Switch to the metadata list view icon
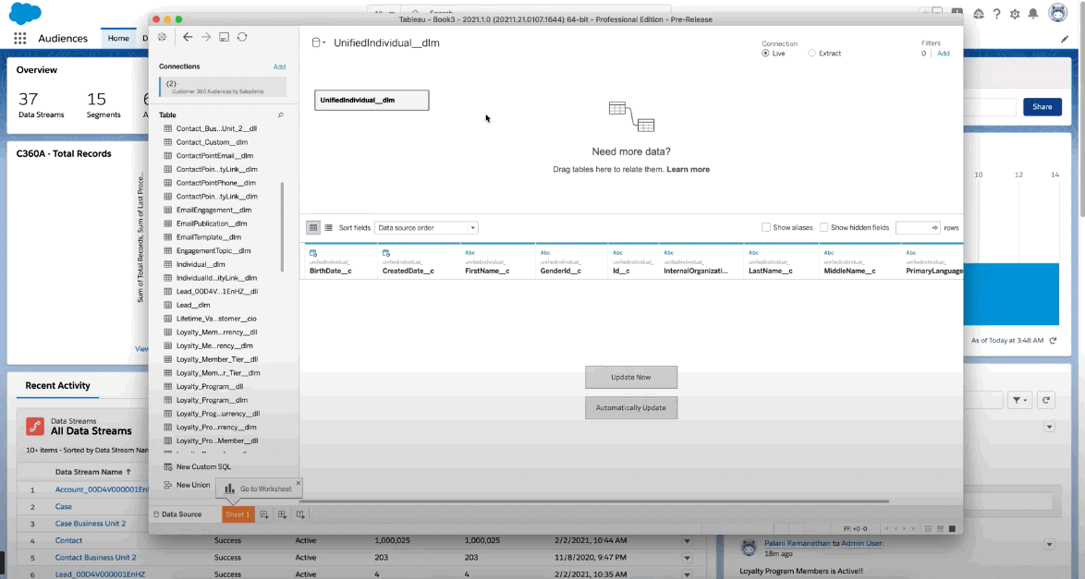 point(329,227)
